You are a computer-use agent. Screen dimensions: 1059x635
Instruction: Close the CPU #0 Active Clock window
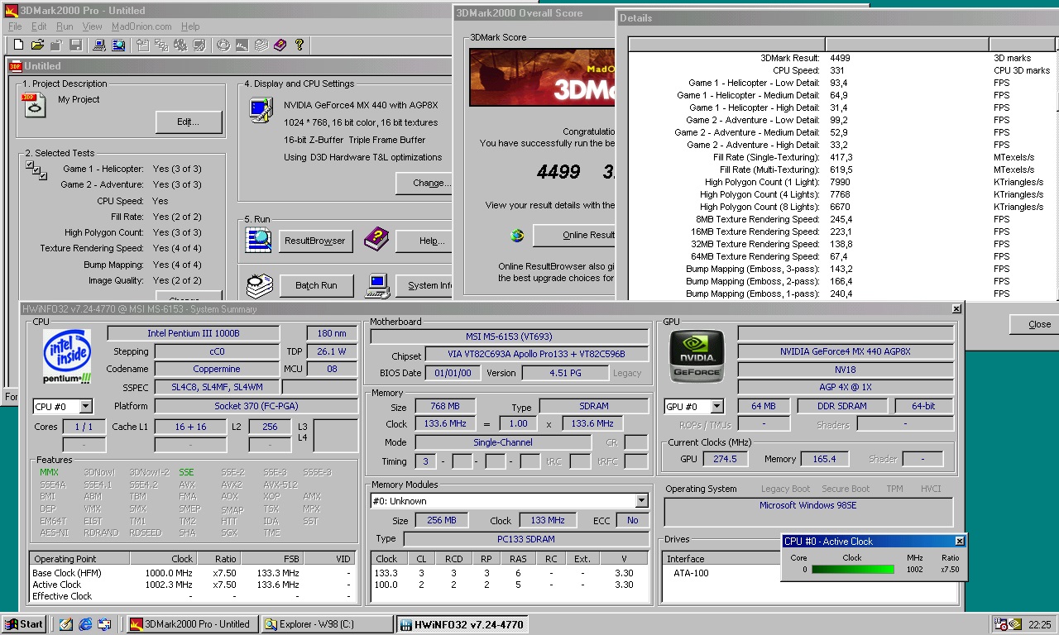[x=960, y=541]
